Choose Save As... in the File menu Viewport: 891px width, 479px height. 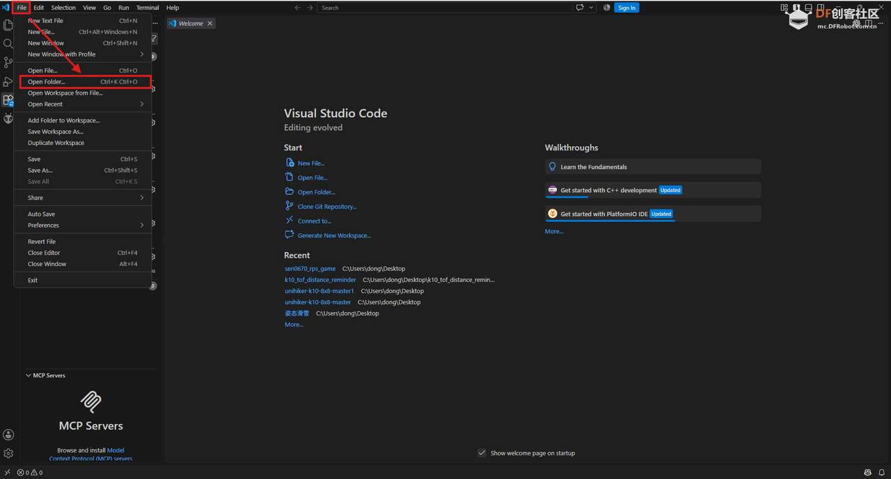click(83, 171)
